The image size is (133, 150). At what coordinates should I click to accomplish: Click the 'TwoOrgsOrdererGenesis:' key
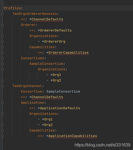36,14
